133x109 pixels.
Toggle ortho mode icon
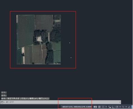pos(113,107)
